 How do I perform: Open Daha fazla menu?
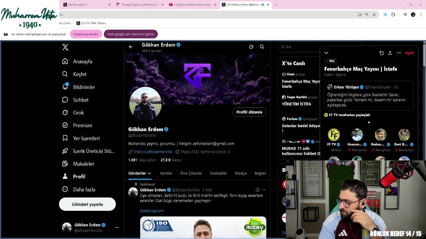[x=79, y=190]
